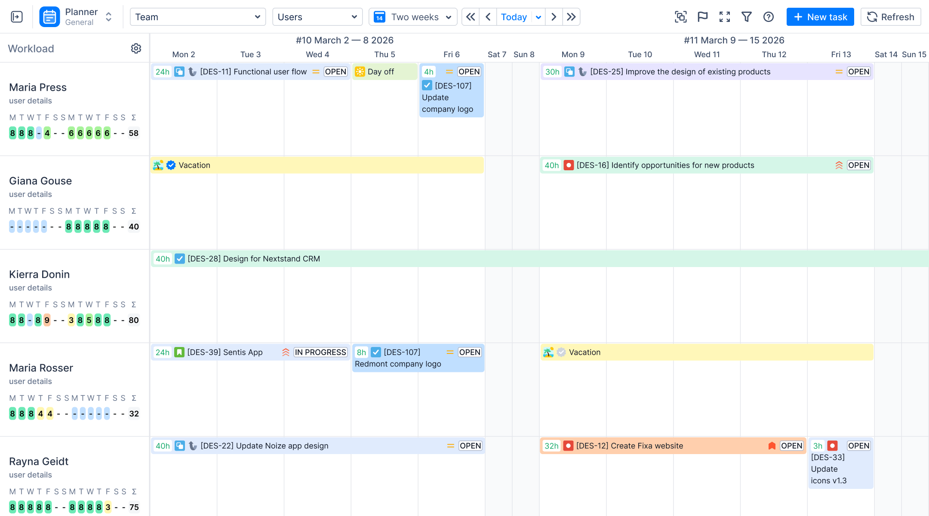Image resolution: width=929 pixels, height=516 pixels.
Task: Jump back with double left arrows
Action: pyautogui.click(x=471, y=17)
